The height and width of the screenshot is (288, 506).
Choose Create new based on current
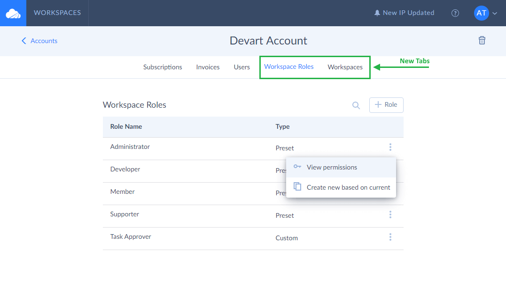(x=341, y=187)
